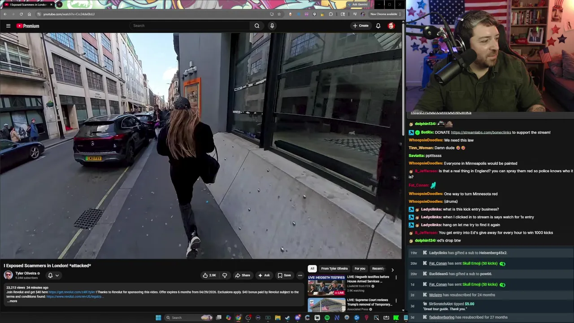Ask about the video with Ask button
The image size is (574, 323).
point(264,275)
